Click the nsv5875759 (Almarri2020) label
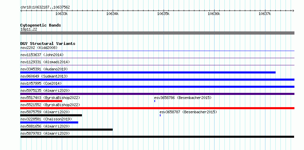The image size is (304, 150). tap(45, 112)
